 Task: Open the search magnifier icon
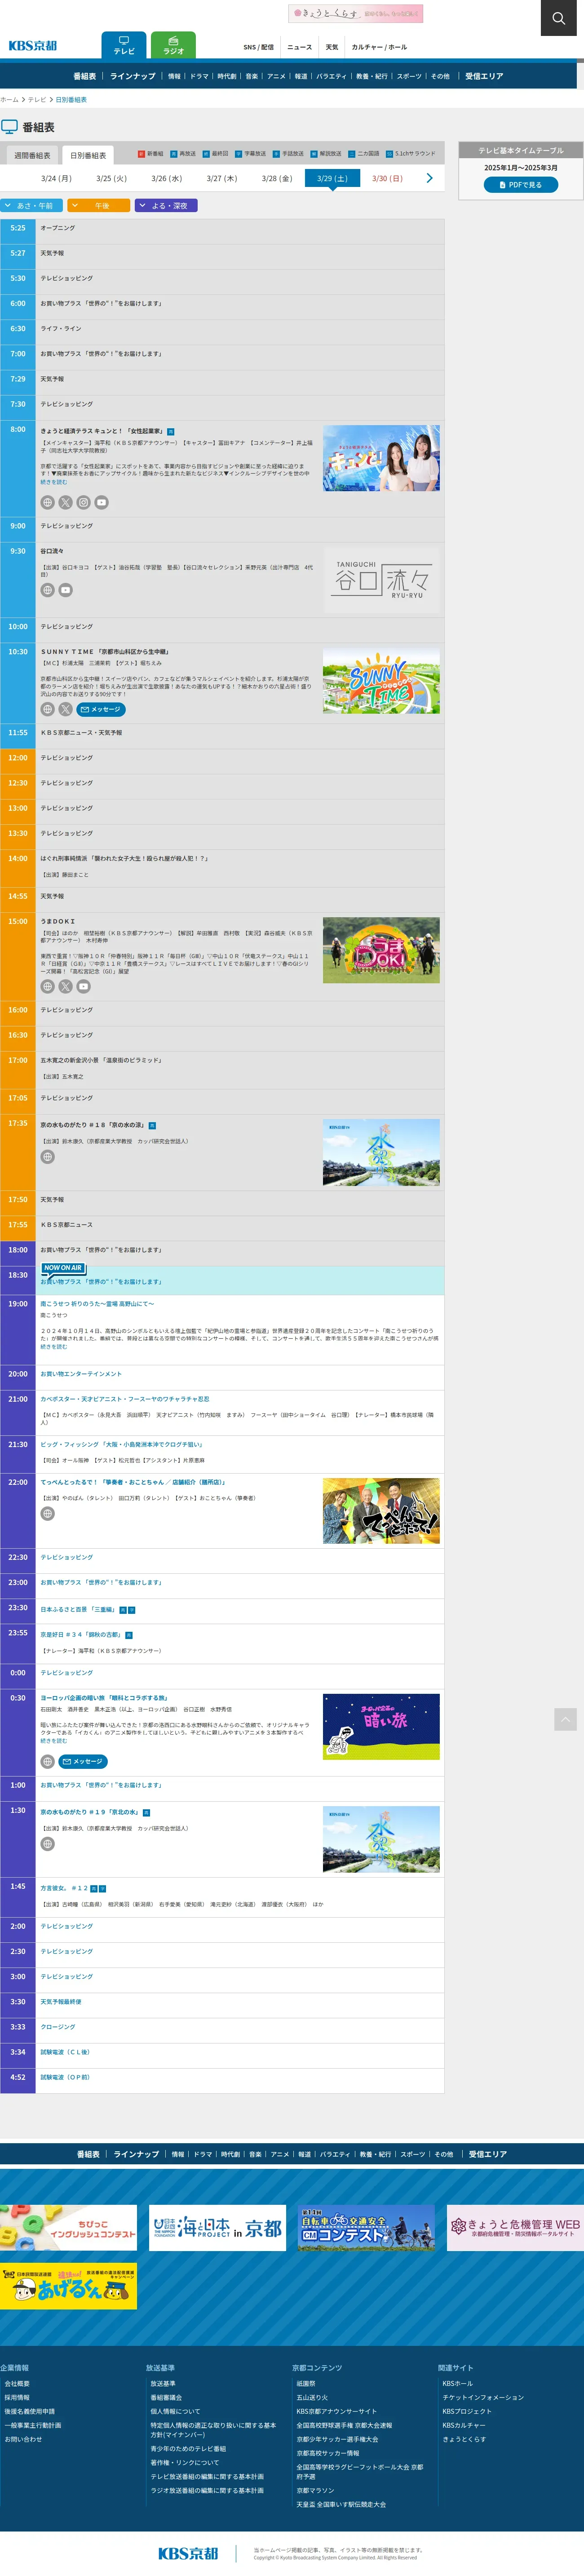pyautogui.click(x=558, y=18)
